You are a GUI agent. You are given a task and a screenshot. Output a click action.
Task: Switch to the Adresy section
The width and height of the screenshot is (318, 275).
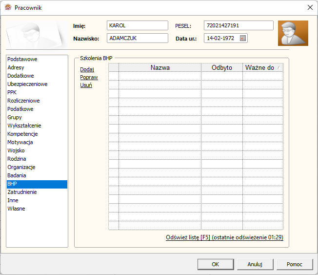tap(16, 67)
